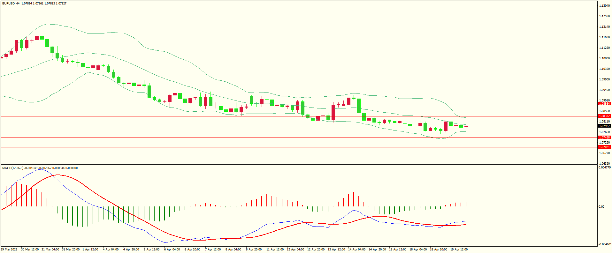The image size is (612, 253).
Task: Click the 0.004779 MACD scale value
Action: (x=605, y=167)
